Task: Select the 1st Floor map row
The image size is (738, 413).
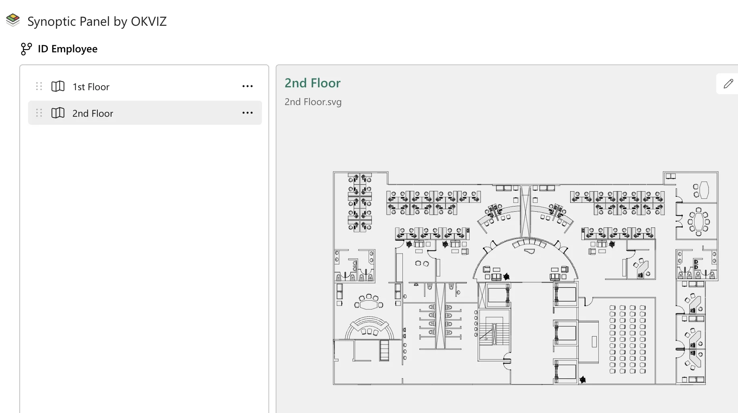Action: point(145,86)
